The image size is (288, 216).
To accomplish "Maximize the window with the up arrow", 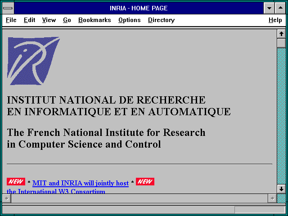I will pyautogui.click(x=280, y=8).
